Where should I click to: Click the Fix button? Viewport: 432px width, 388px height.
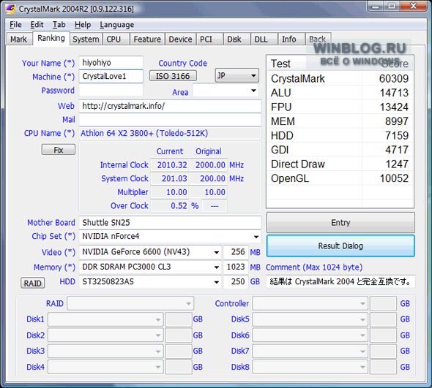[x=59, y=150]
